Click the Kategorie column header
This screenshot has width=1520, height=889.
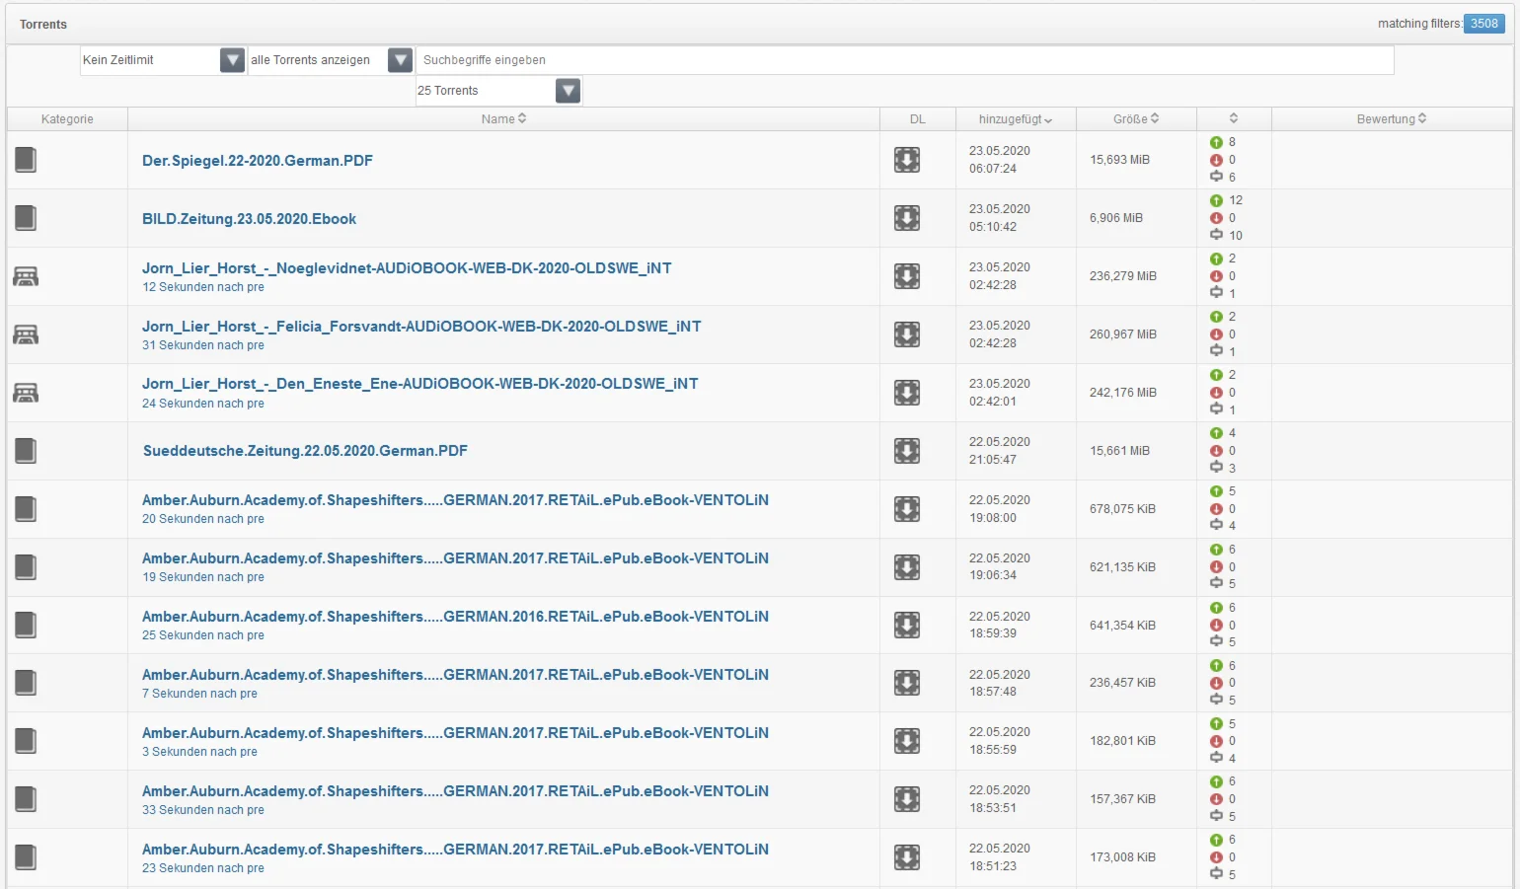67,119
